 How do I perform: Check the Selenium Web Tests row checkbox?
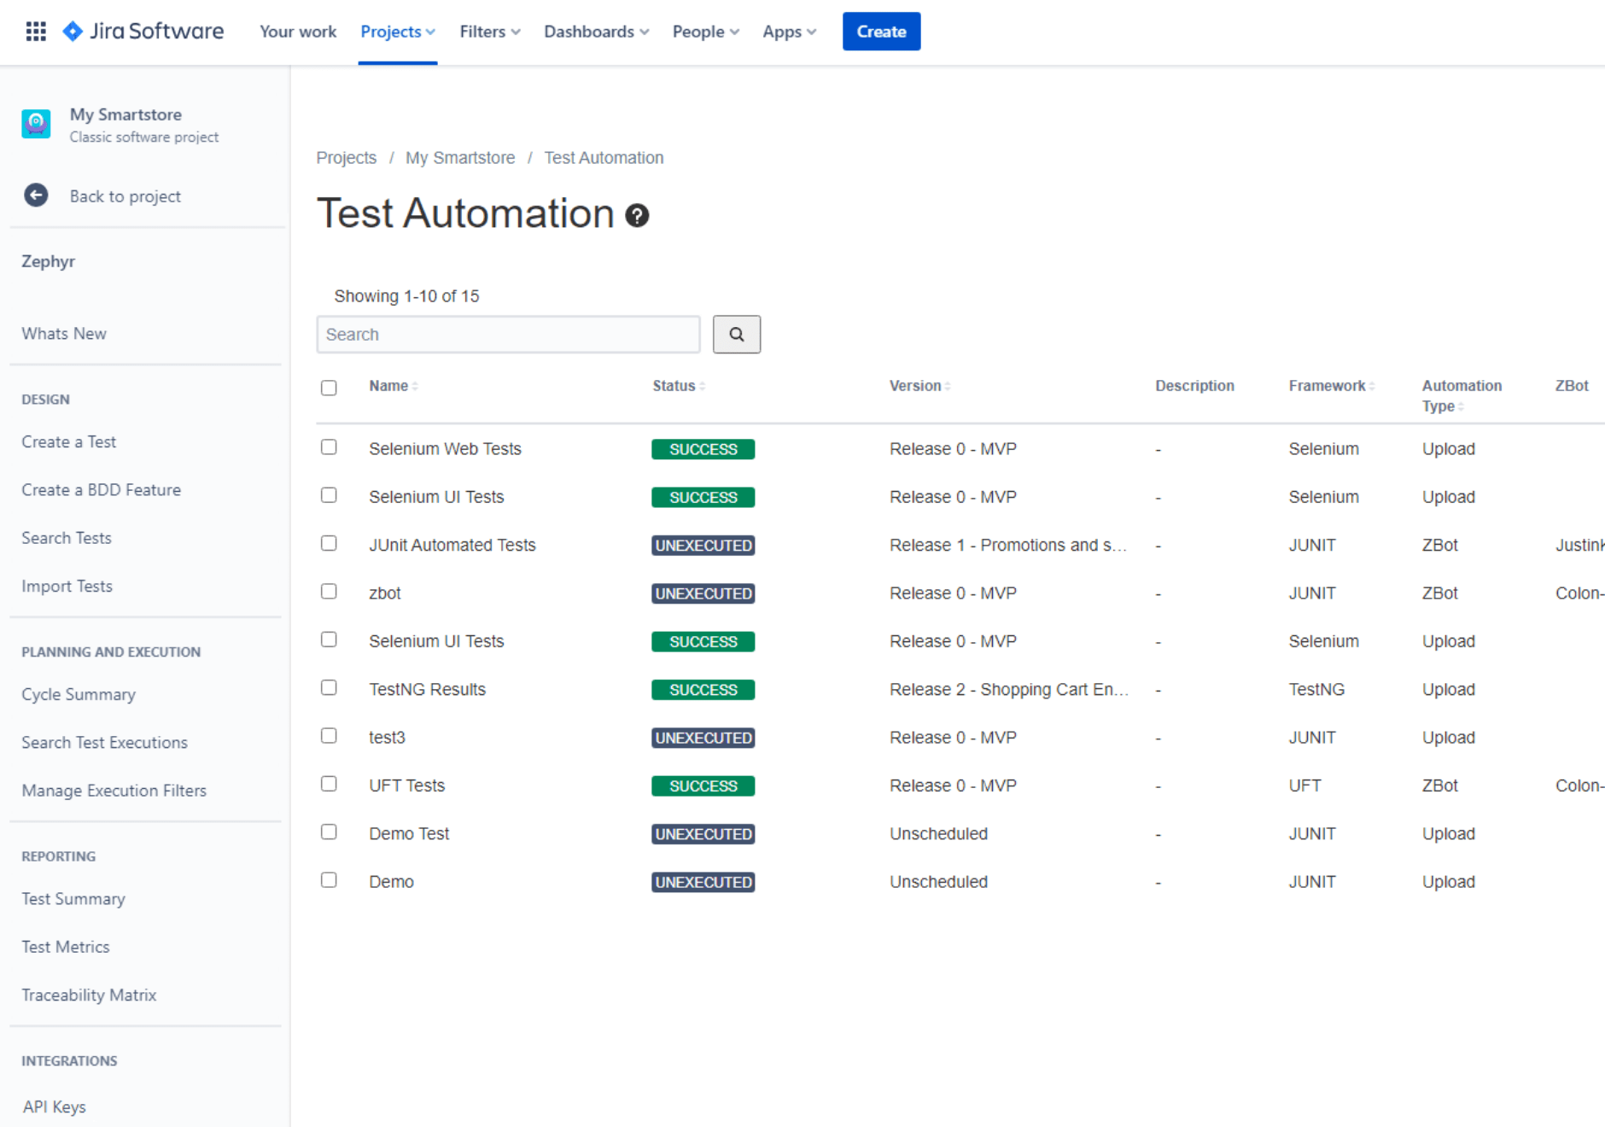pyautogui.click(x=329, y=447)
